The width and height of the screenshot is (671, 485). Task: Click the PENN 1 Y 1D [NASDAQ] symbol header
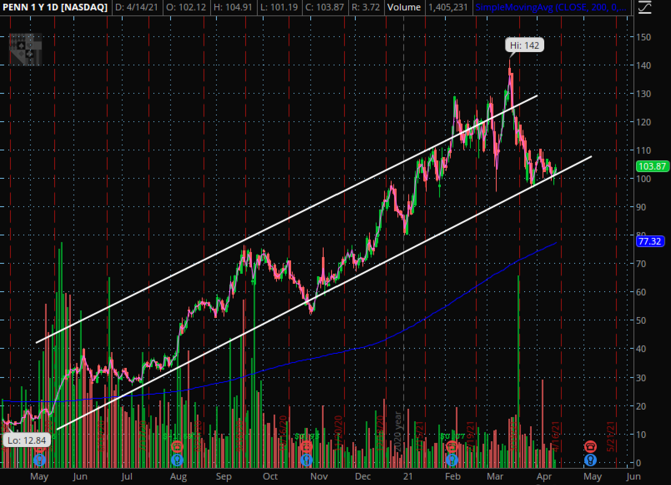(55, 7)
